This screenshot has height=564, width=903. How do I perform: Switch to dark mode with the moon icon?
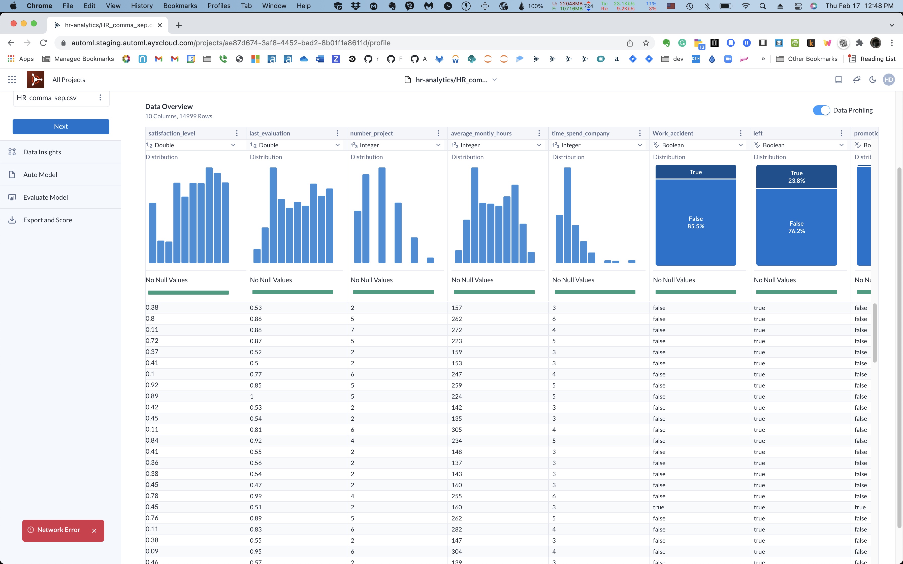[873, 80]
